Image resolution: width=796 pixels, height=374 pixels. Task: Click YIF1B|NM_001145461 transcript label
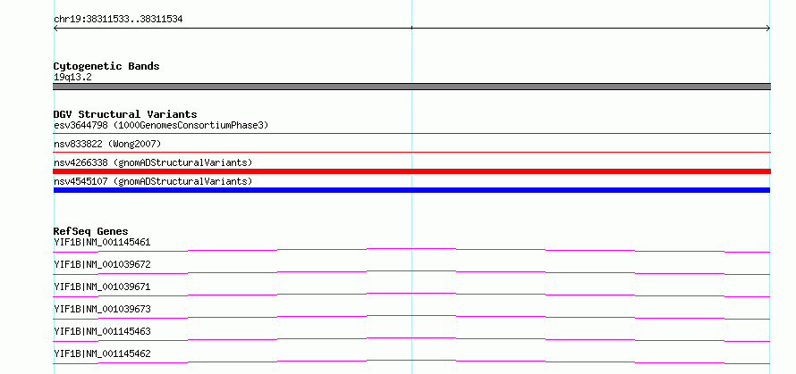coord(102,242)
